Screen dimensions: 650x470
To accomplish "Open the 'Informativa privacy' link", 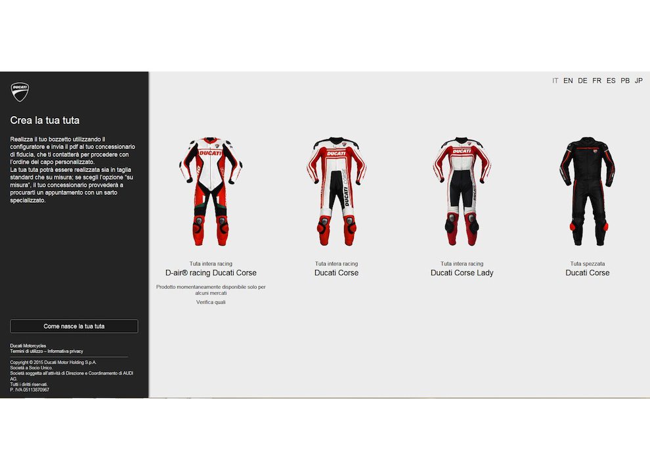I will (x=65, y=351).
